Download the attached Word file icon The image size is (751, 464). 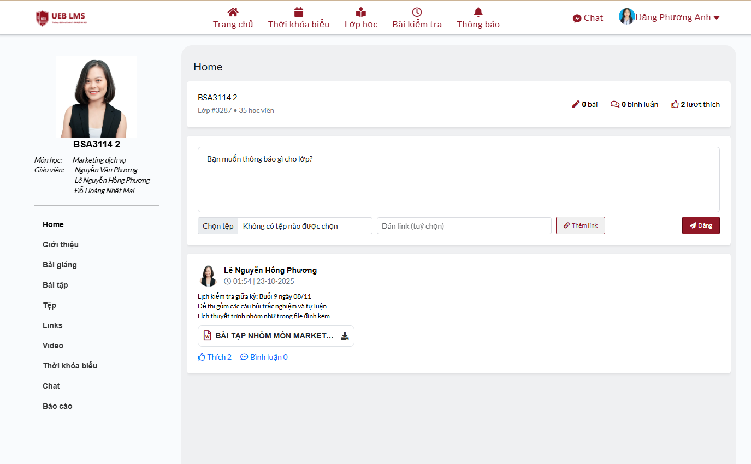point(345,336)
